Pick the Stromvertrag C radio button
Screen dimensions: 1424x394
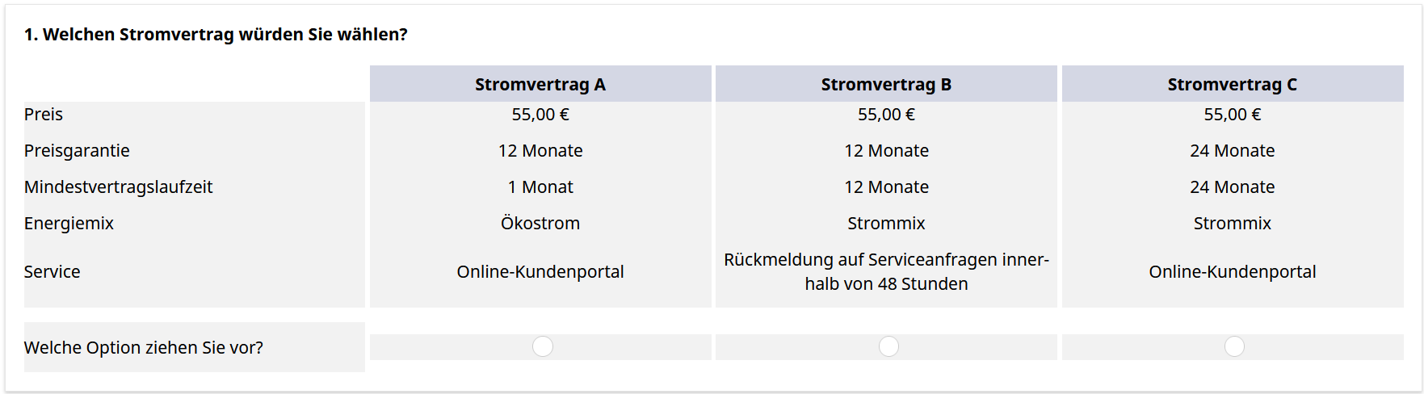point(1234,346)
